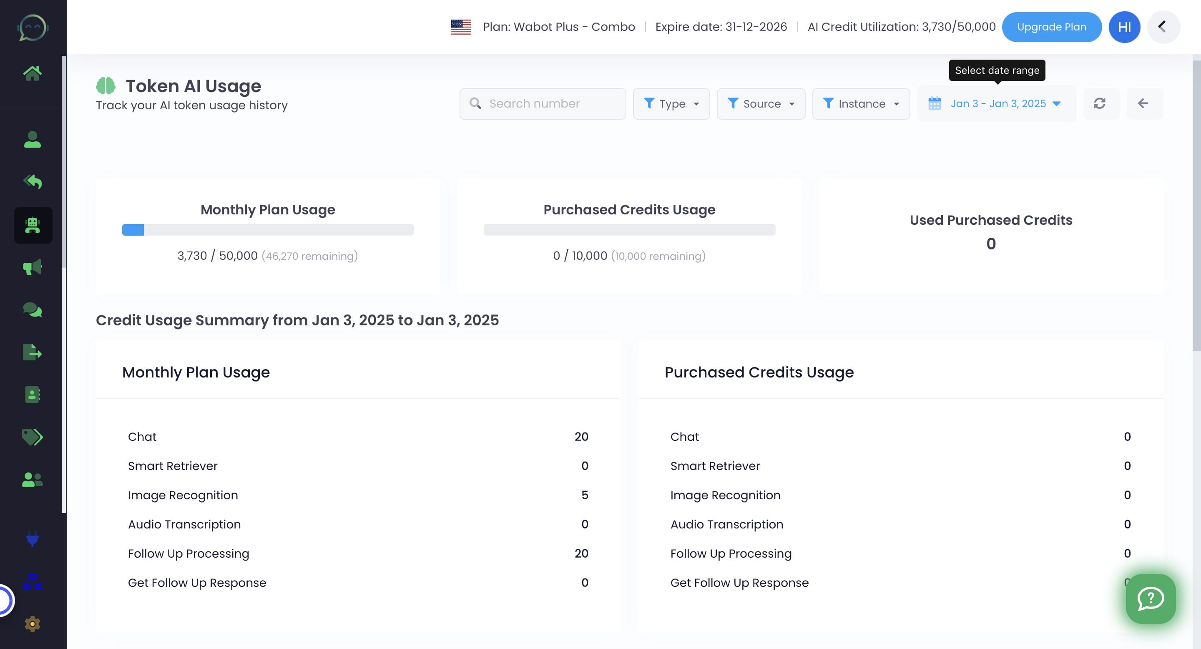
Task: Open the contacts book from sidebar
Action: point(33,395)
